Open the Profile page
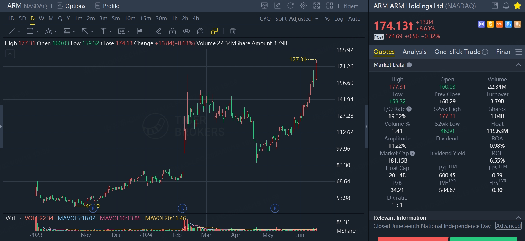The width and height of the screenshot is (525, 241). click(107, 6)
